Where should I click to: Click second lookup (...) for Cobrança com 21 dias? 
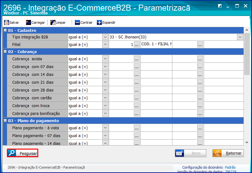[x=200, y=82]
